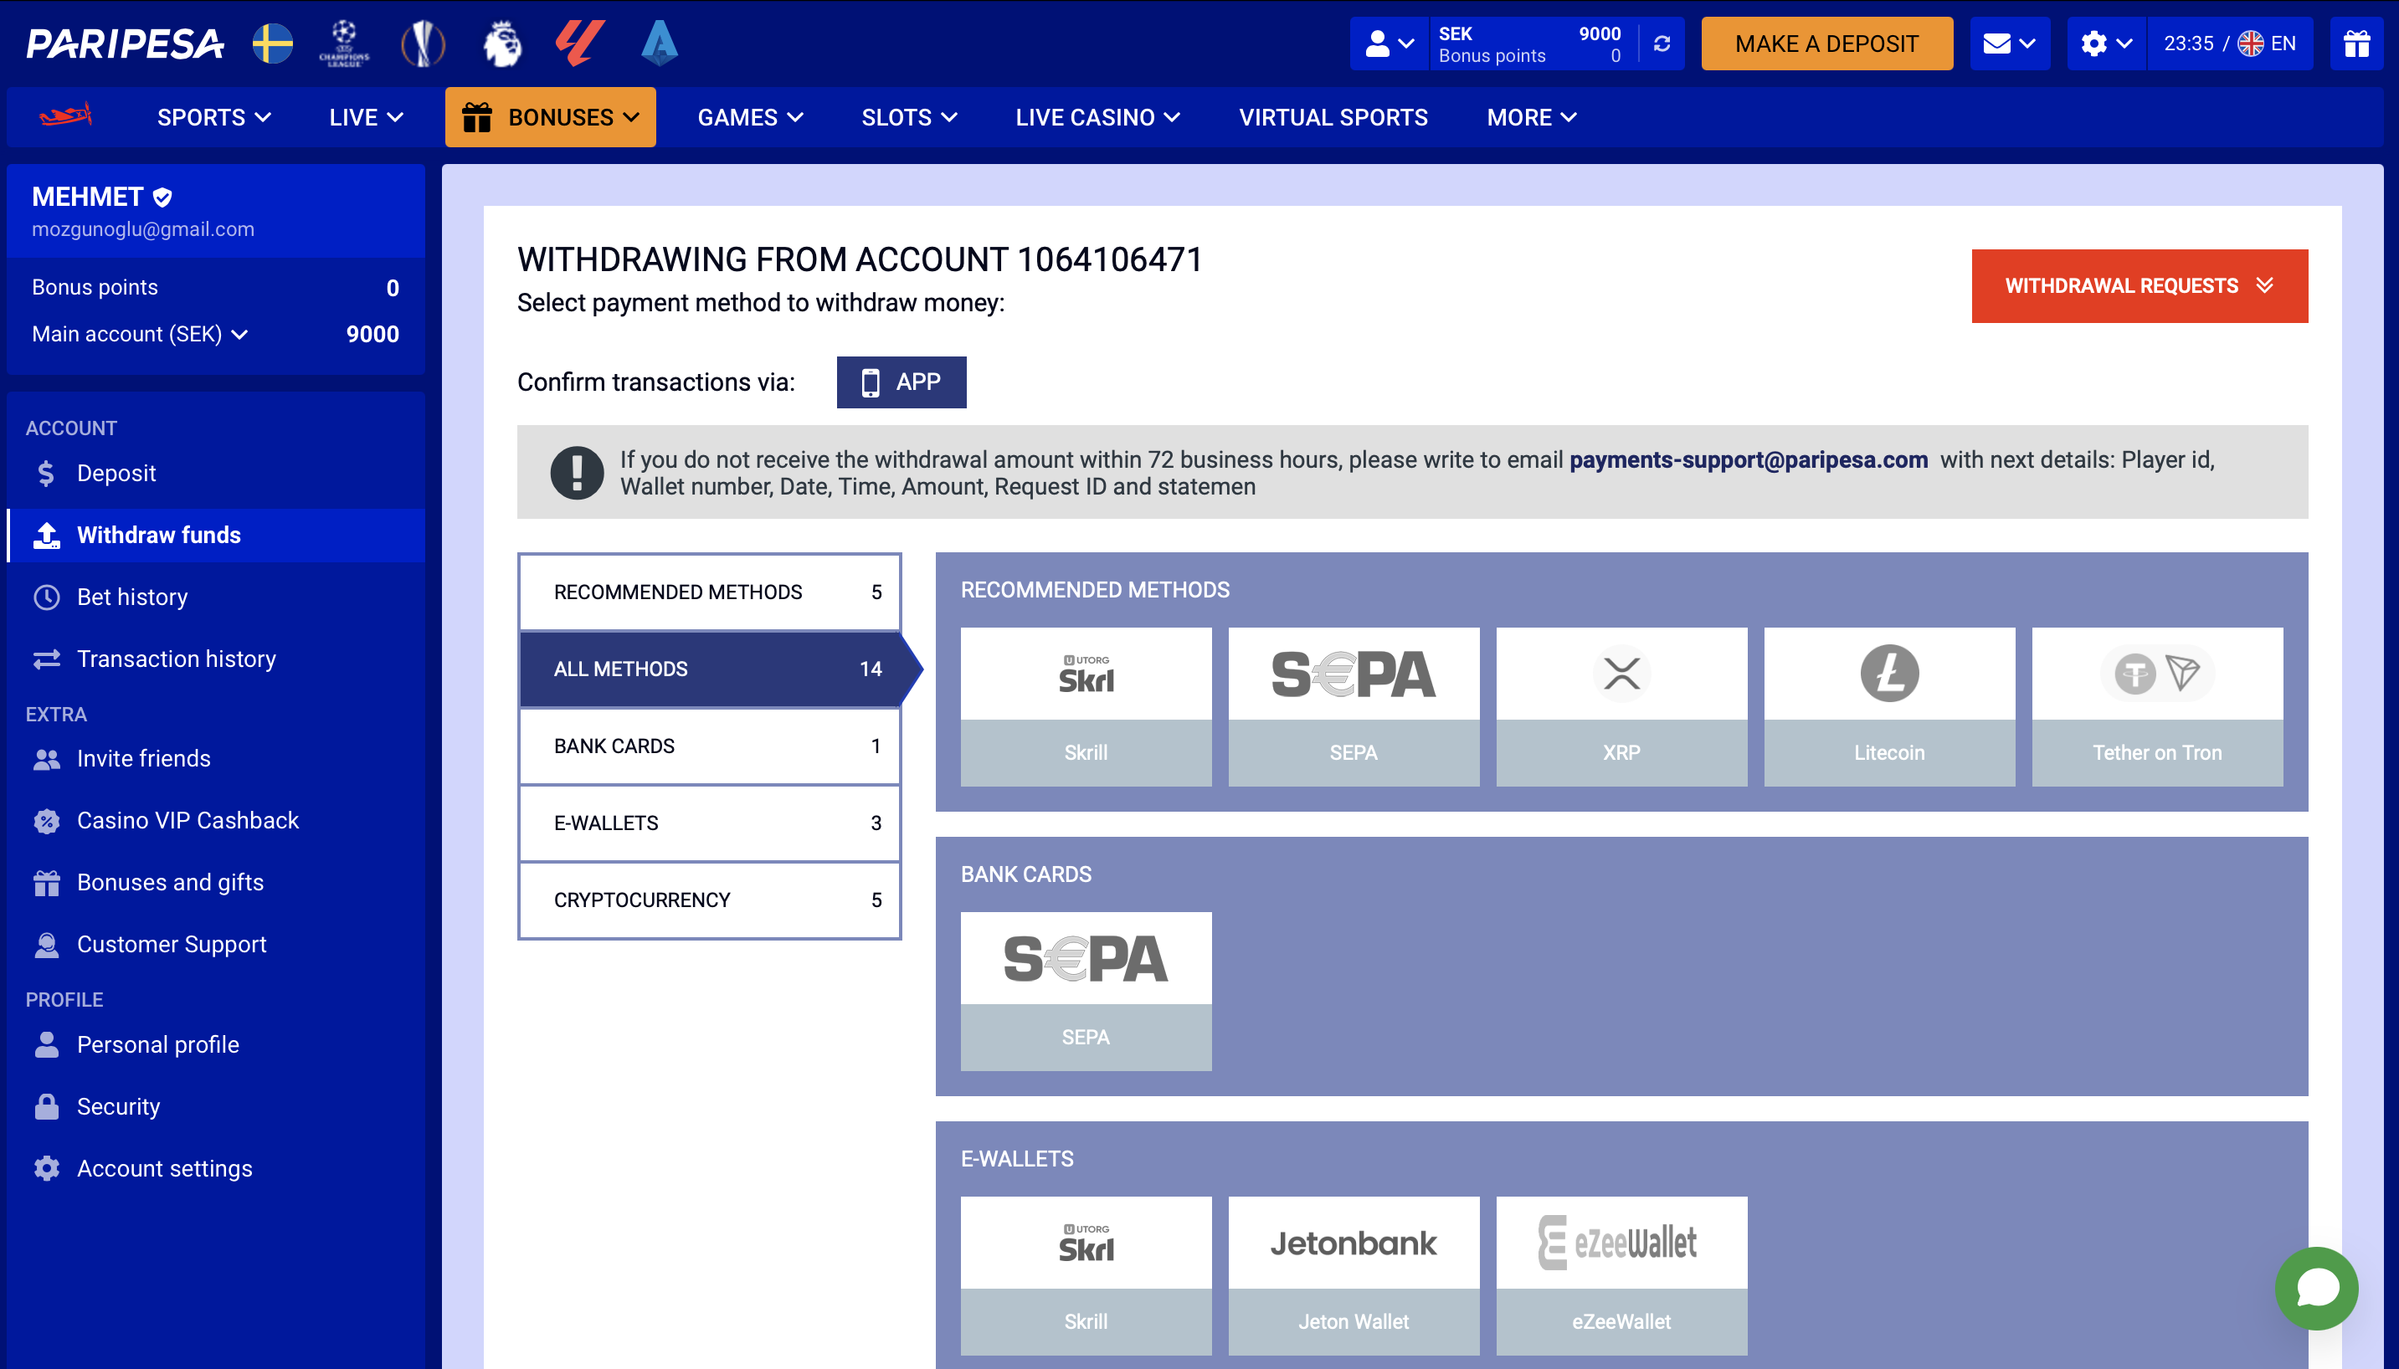This screenshot has height=1369, width=2399.
Task: Expand Withdrawal Requests list
Action: click(2140, 286)
